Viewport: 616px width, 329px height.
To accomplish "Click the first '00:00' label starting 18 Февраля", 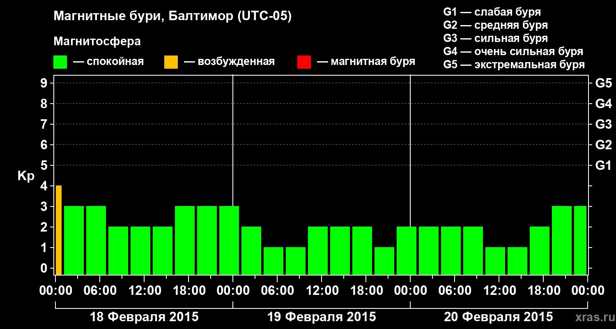I will point(55,291).
